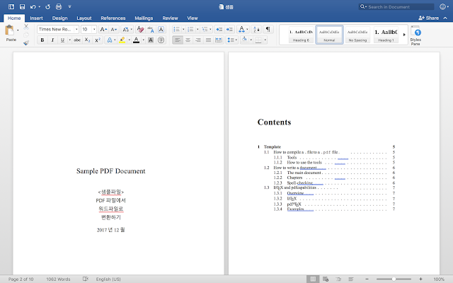The width and height of the screenshot is (453, 283).
Task: Toggle Underline formatting
Action: click(62, 40)
